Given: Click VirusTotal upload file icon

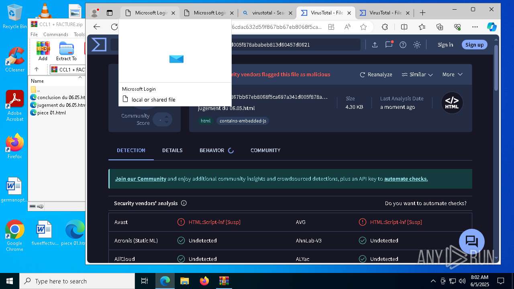Looking at the screenshot, I should (x=375, y=45).
